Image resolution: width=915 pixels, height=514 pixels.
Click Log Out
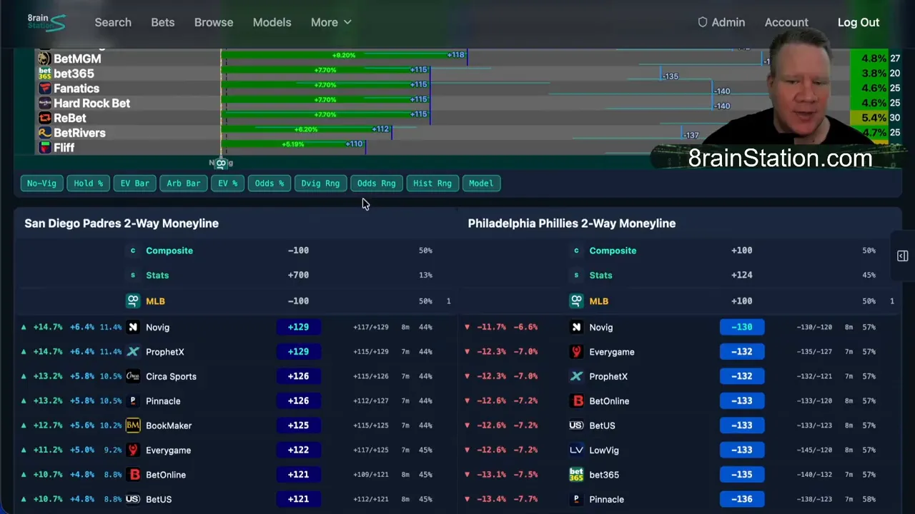pos(859,22)
